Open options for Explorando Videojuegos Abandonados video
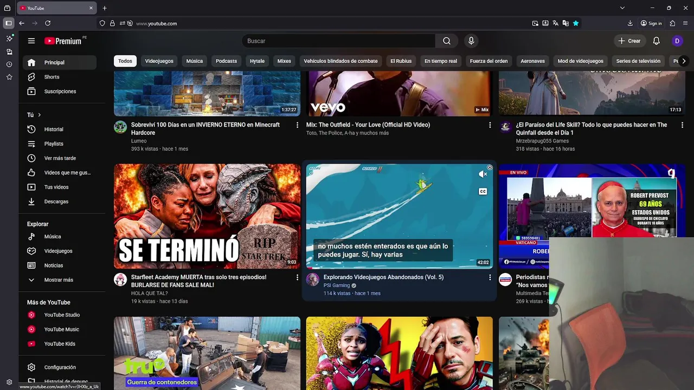The image size is (694, 390). click(490, 277)
